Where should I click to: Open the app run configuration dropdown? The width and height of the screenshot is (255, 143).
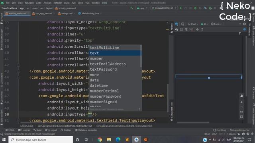(x=142, y=8)
